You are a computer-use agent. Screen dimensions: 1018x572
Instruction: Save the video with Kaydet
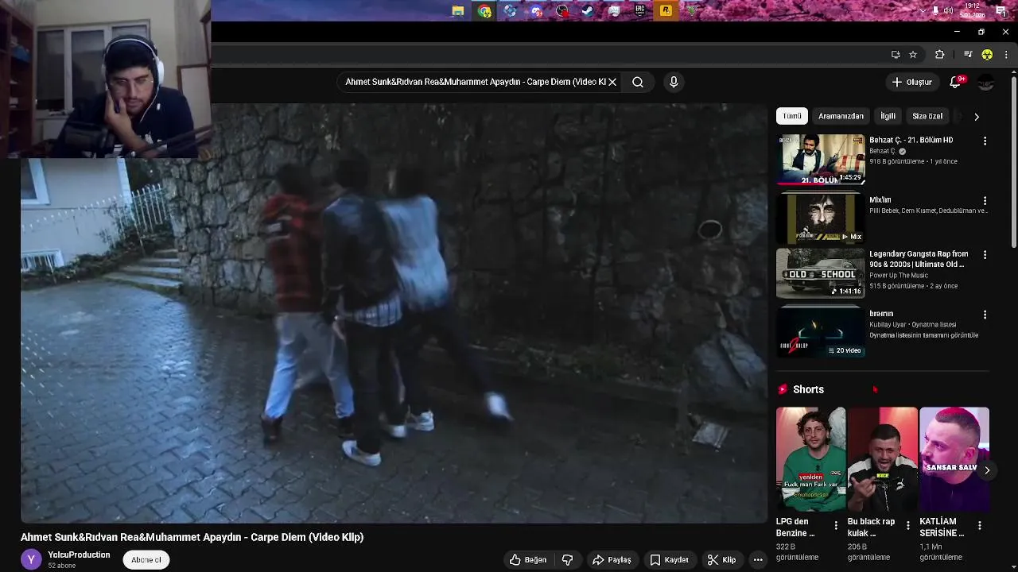[x=669, y=560]
